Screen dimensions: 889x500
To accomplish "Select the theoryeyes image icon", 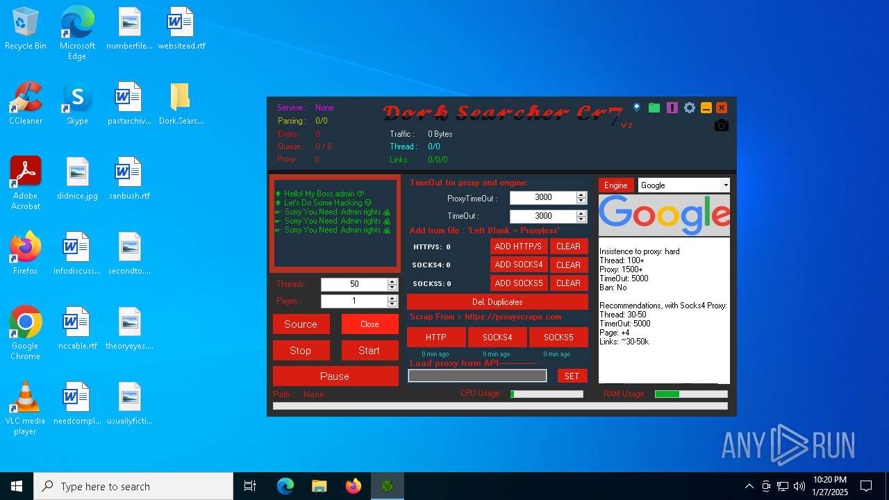I will [129, 328].
